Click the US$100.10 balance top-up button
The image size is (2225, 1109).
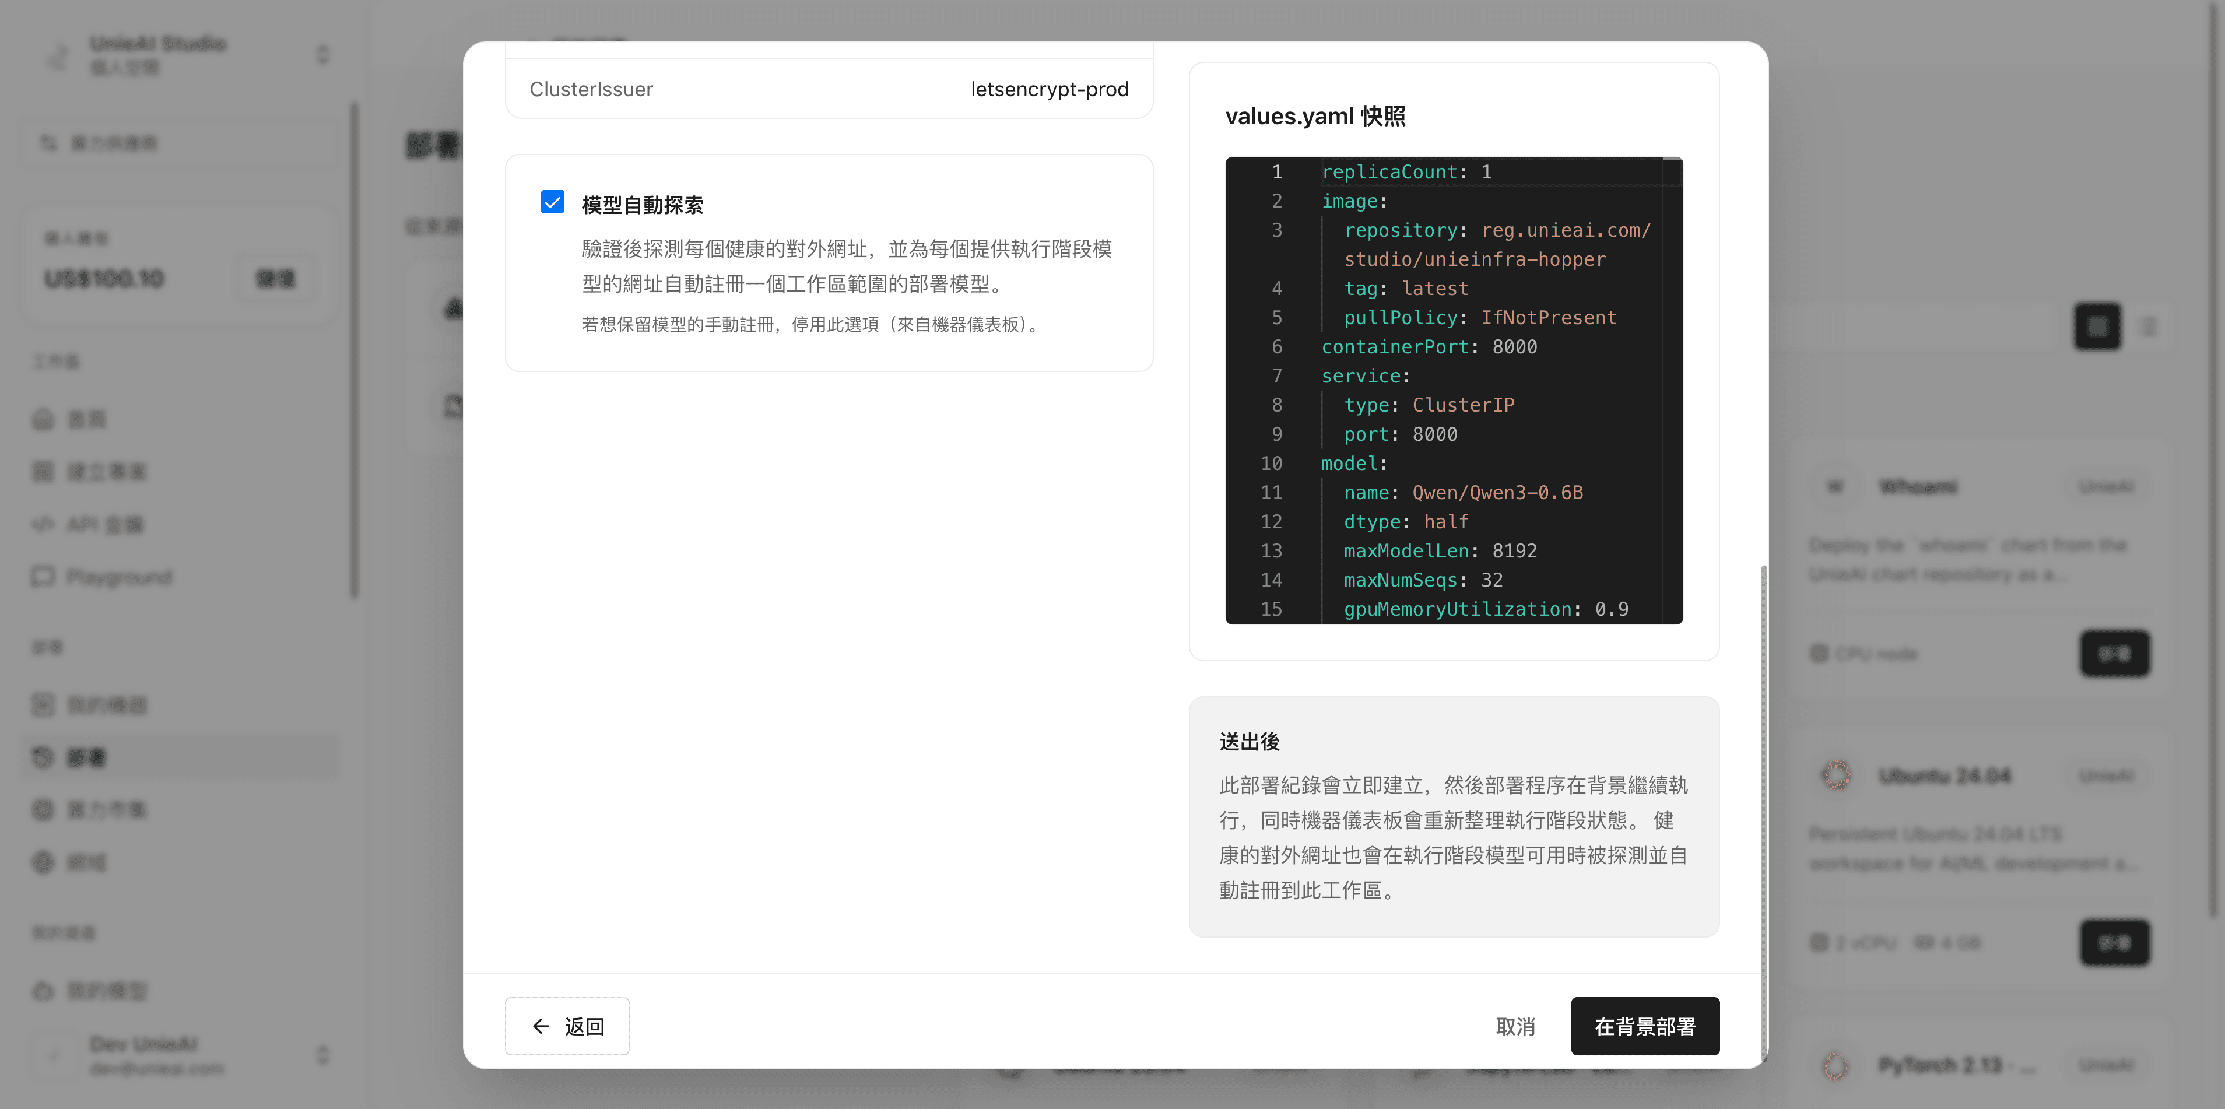(276, 278)
